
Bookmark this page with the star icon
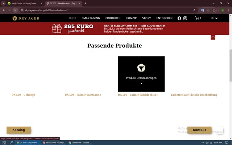tap(194, 10)
